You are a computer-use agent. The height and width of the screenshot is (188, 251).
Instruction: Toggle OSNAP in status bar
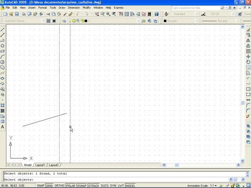pyautogui.click(x=82, y=186)
